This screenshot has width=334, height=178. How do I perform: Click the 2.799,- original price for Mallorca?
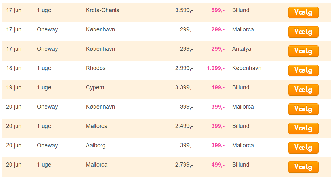(184, 165)
